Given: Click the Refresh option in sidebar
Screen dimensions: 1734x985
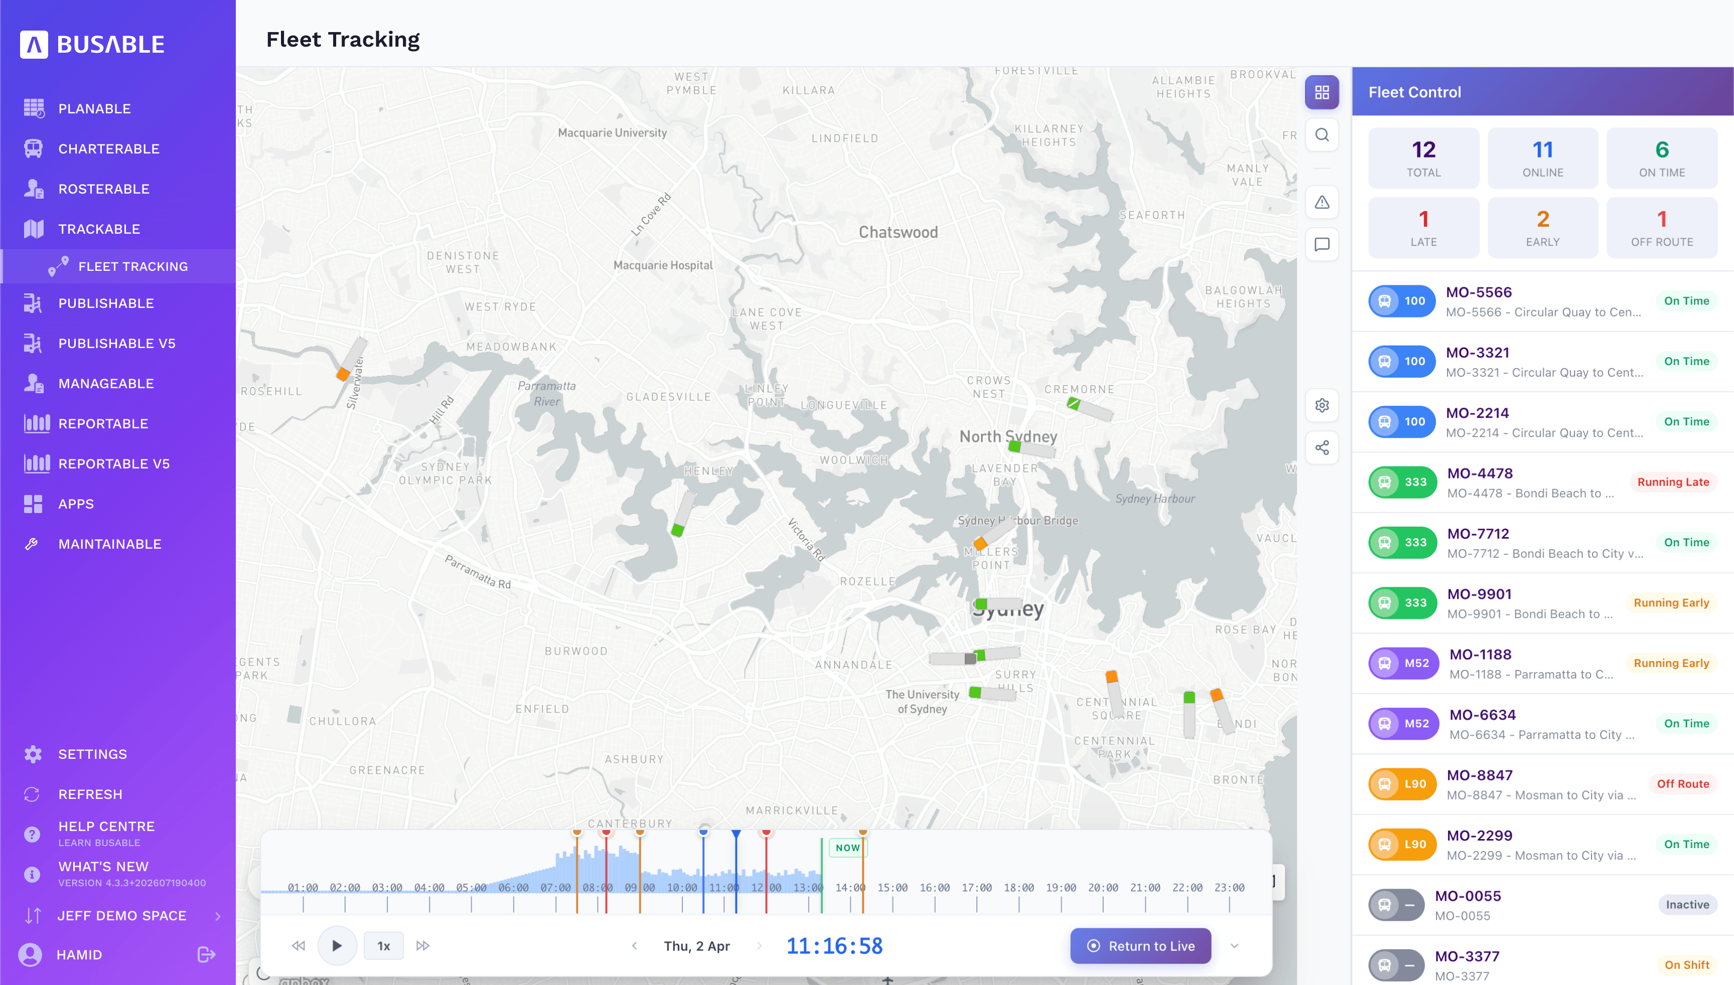Looking at the screenshot, I should click(118, 794).
